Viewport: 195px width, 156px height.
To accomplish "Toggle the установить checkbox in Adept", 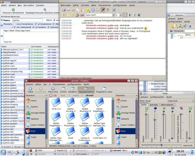I will tap(33, 27).
